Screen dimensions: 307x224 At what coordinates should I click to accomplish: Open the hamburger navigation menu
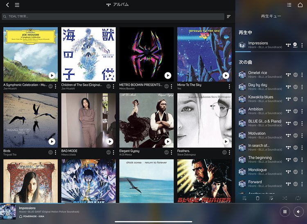[17, 5]
